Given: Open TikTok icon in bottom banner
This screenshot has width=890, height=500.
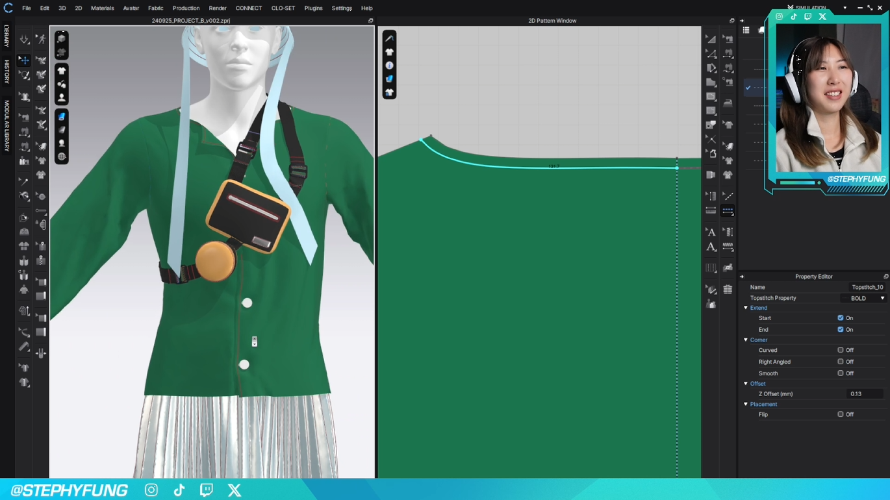Looking at the screenshot, I should coord(179,490).
